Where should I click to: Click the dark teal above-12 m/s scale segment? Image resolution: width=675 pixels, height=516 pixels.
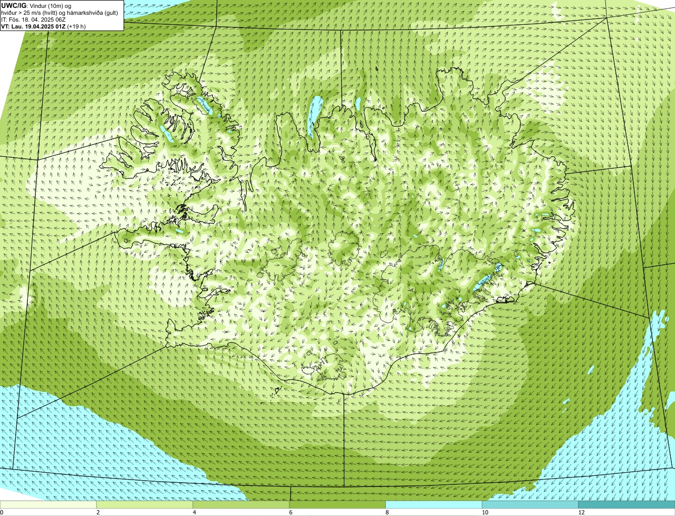click(x=627, y=505)
